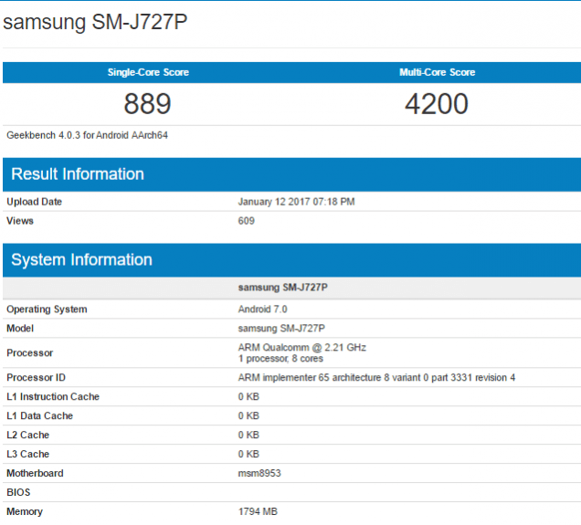Screen dimensions: 581x525
Task: Select the multi-core score value 4200
Action: click(437, 104)
